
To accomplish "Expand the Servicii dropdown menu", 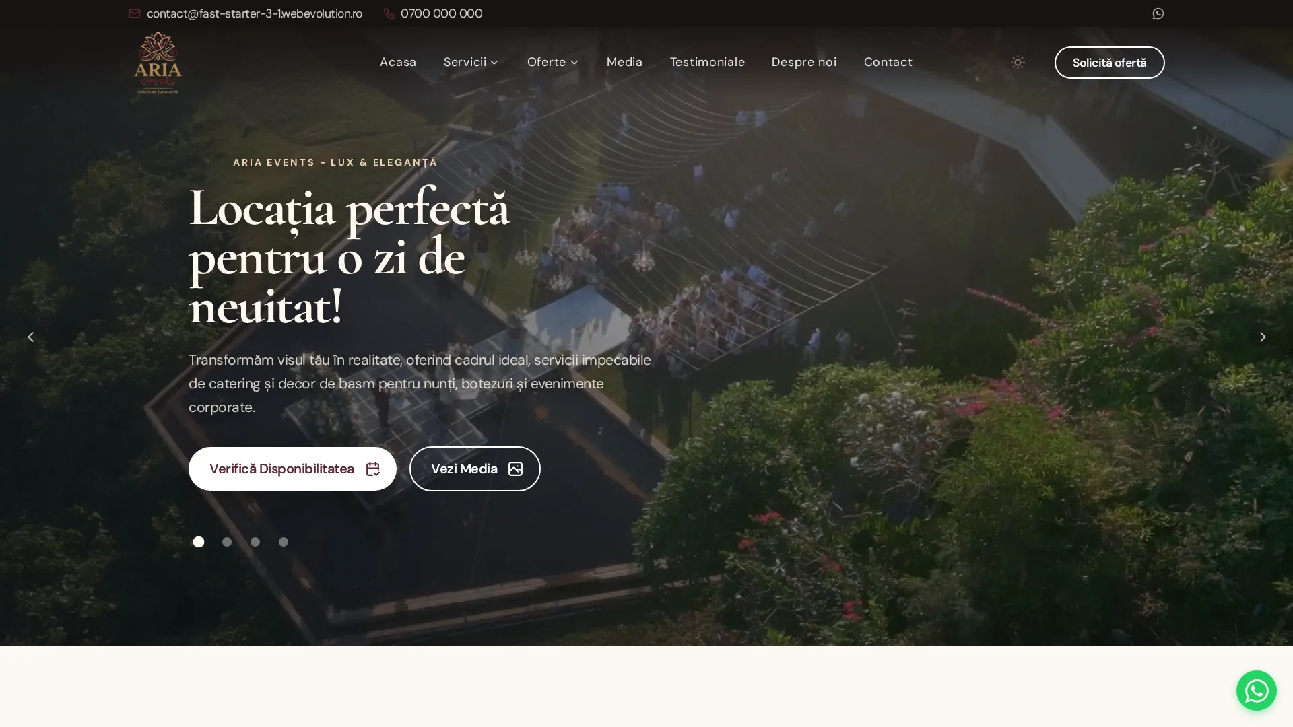I will pos(471,62).
